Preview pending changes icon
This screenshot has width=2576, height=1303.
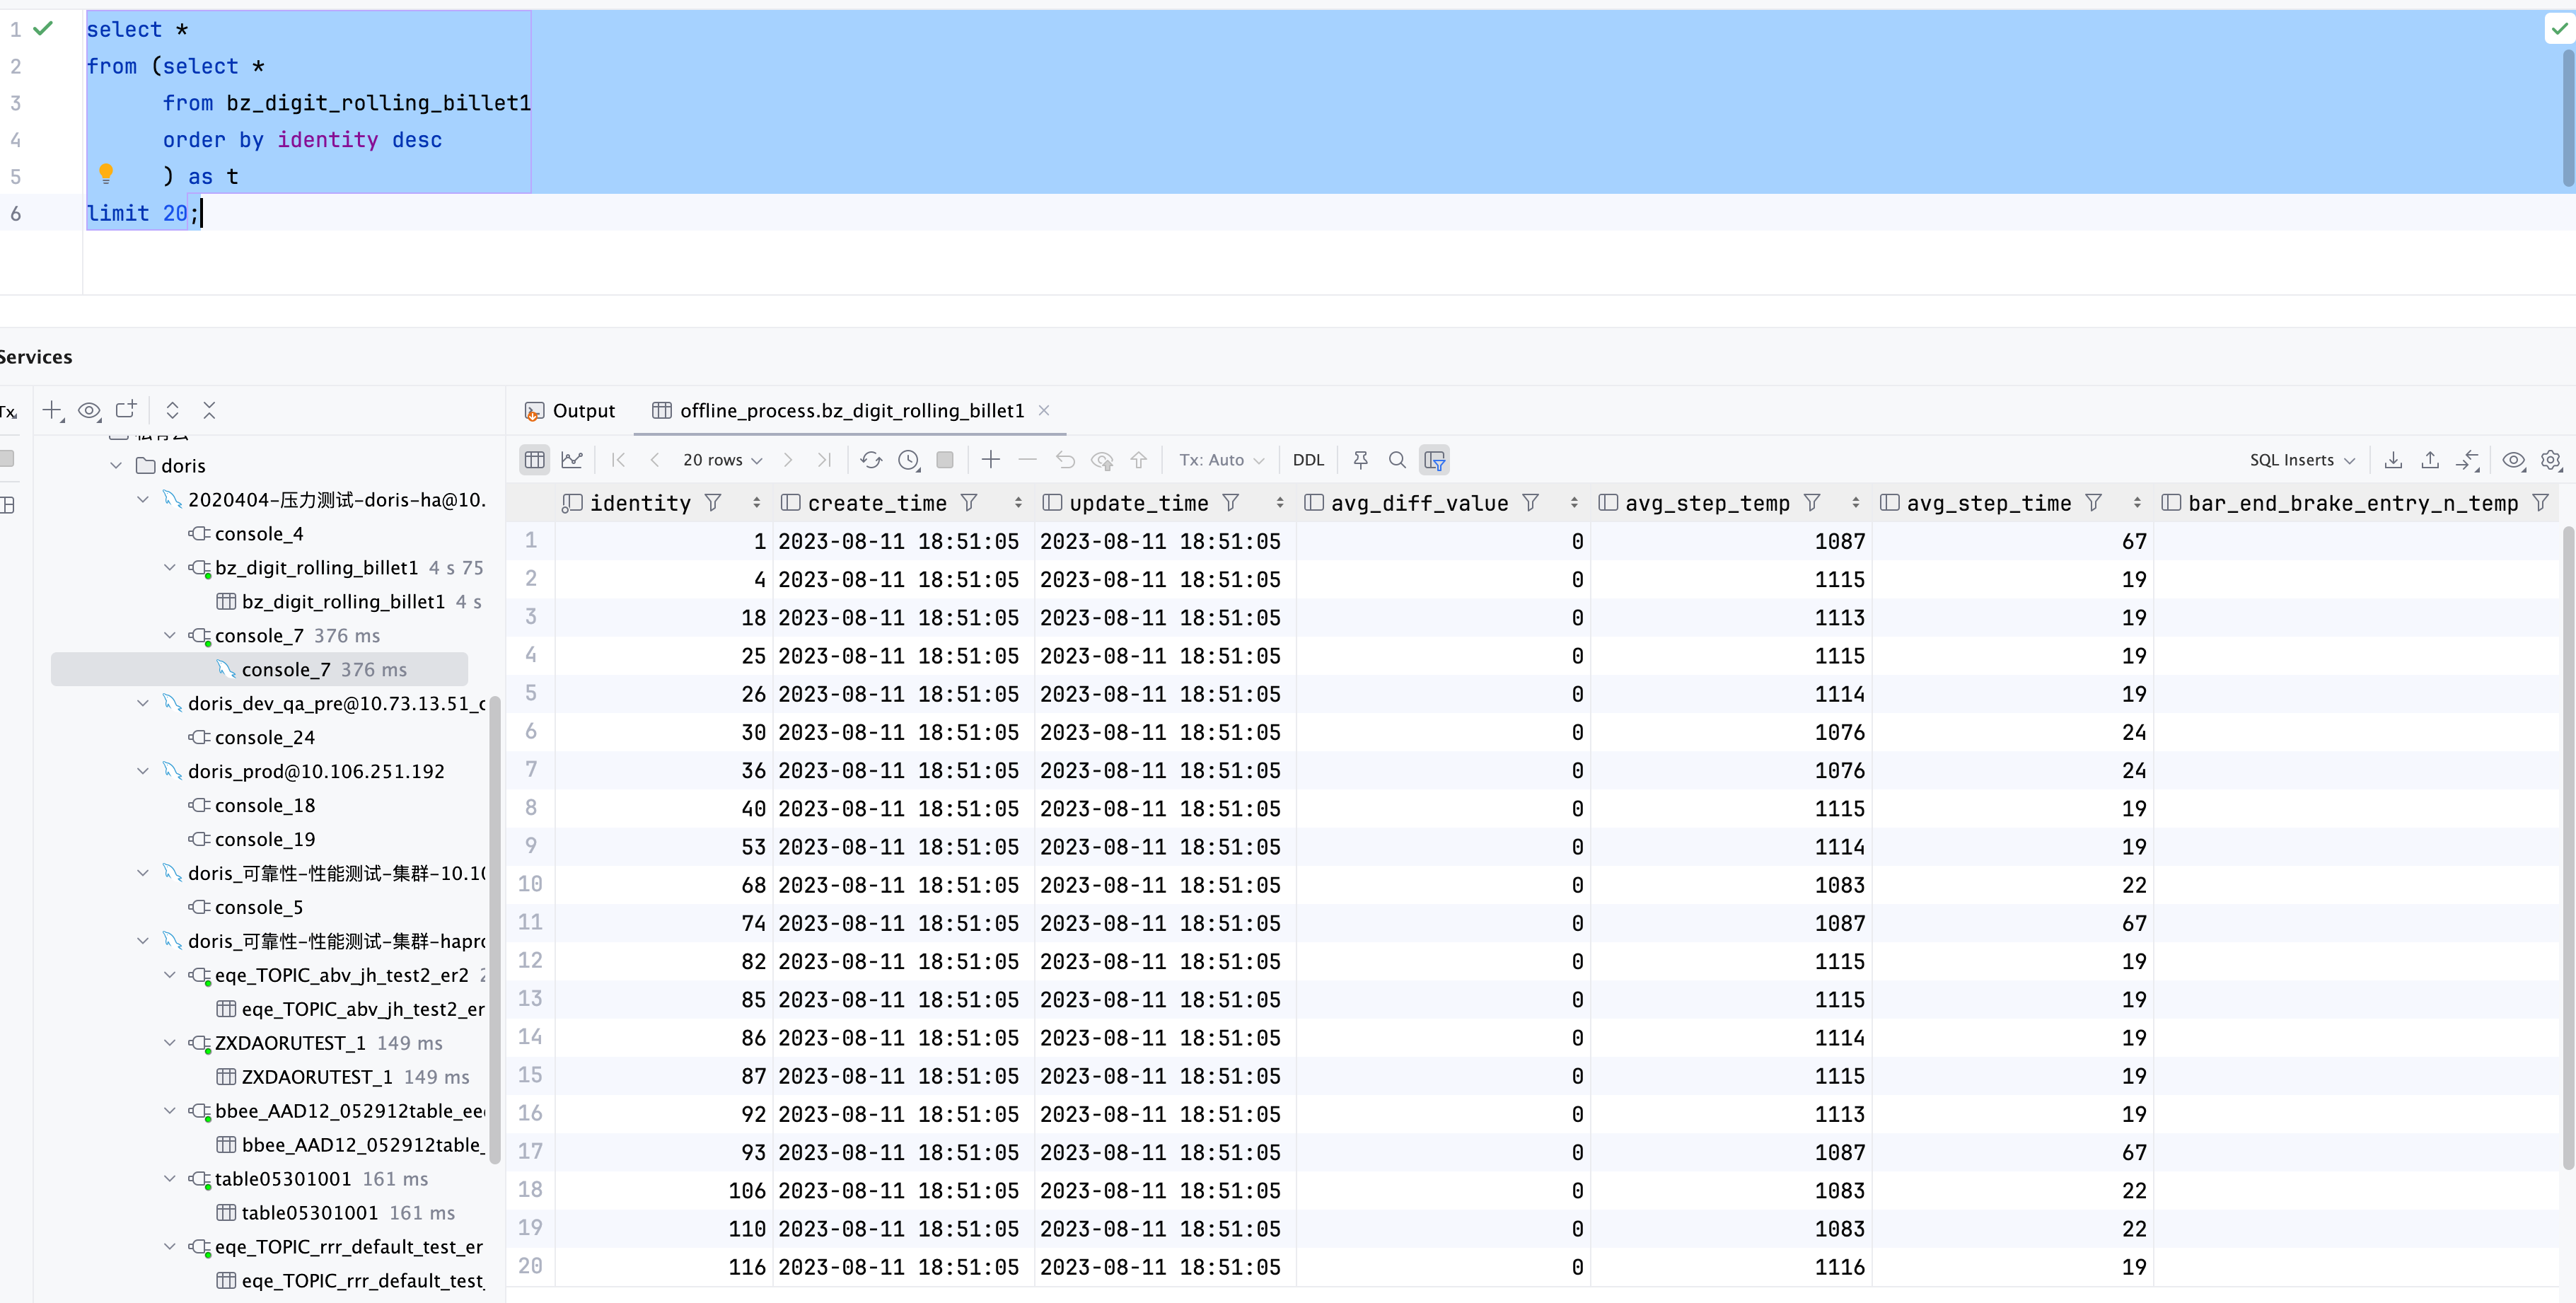[1102, 460]
